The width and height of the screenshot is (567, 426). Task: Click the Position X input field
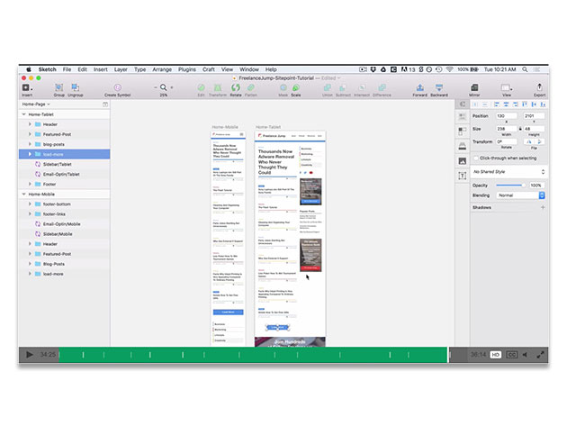coord(506,116)
